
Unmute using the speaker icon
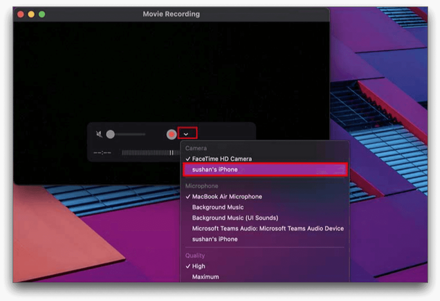coord(99,135)
